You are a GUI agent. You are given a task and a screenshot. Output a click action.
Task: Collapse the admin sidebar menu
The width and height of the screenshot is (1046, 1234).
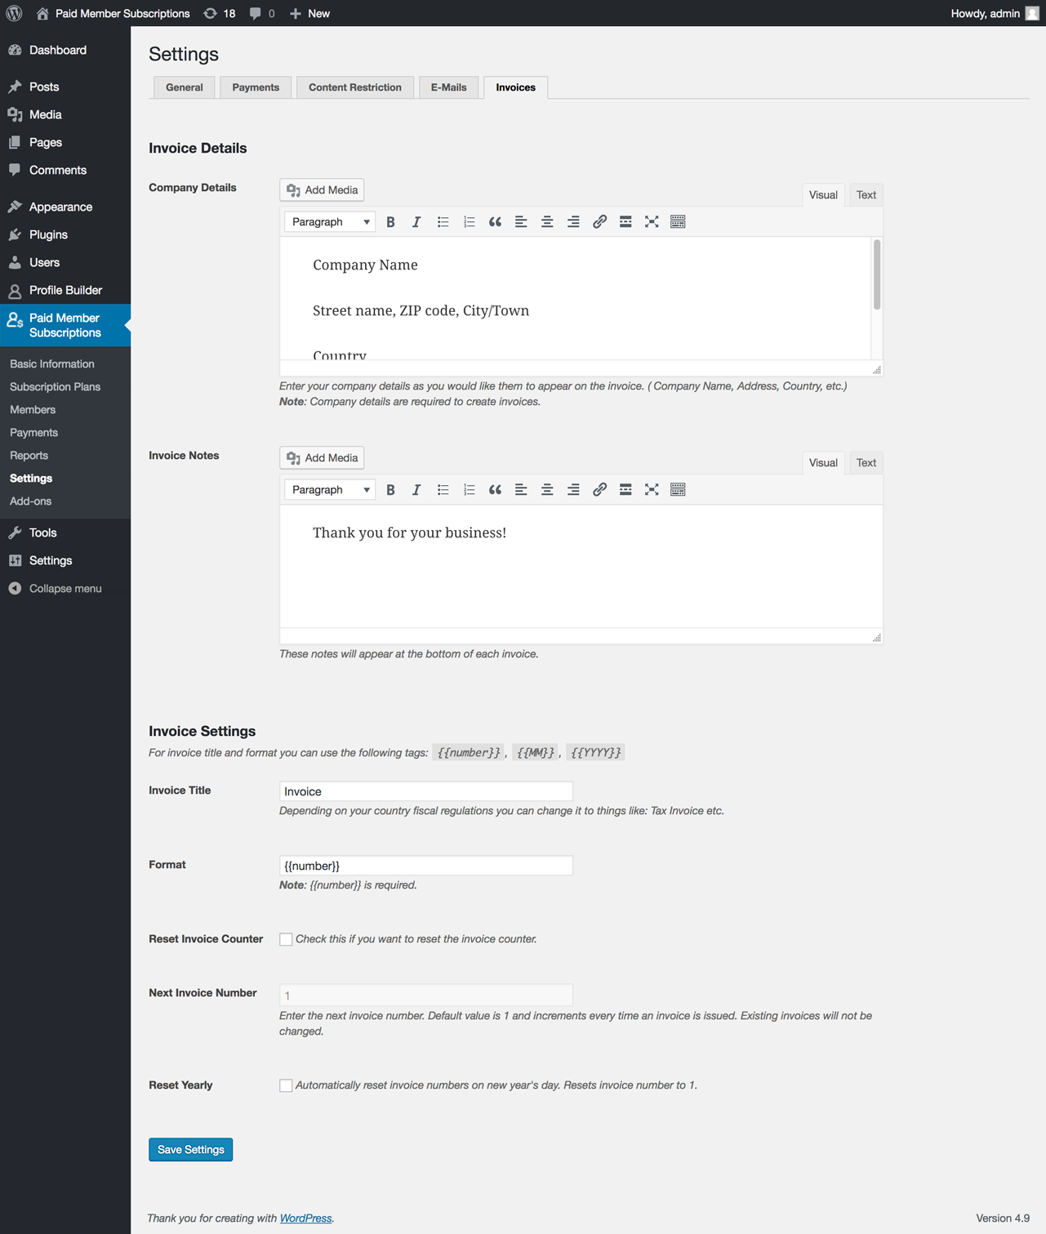coord(65,589)
